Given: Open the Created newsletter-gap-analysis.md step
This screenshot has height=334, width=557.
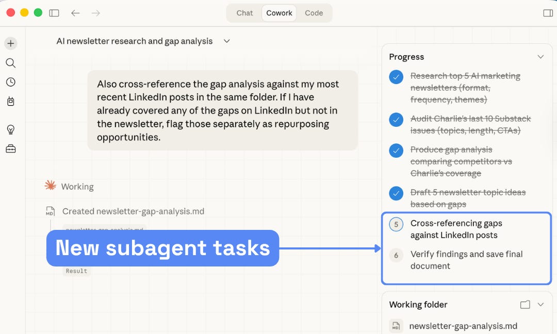Looking at the screenshot, I should pos(133,211).
